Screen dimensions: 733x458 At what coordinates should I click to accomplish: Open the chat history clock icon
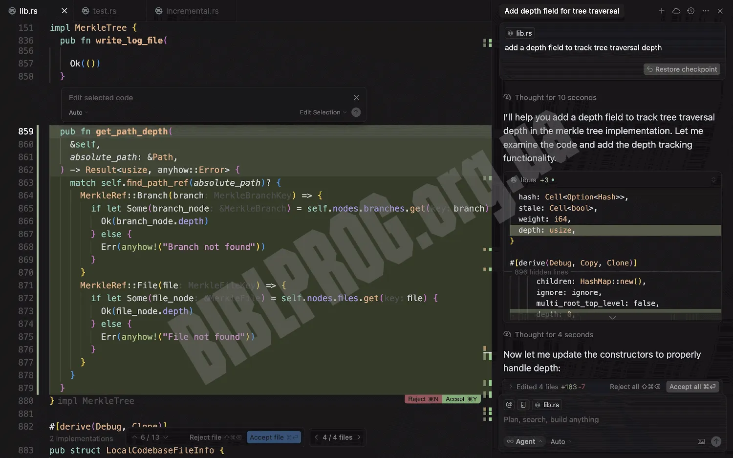(691, 11)
